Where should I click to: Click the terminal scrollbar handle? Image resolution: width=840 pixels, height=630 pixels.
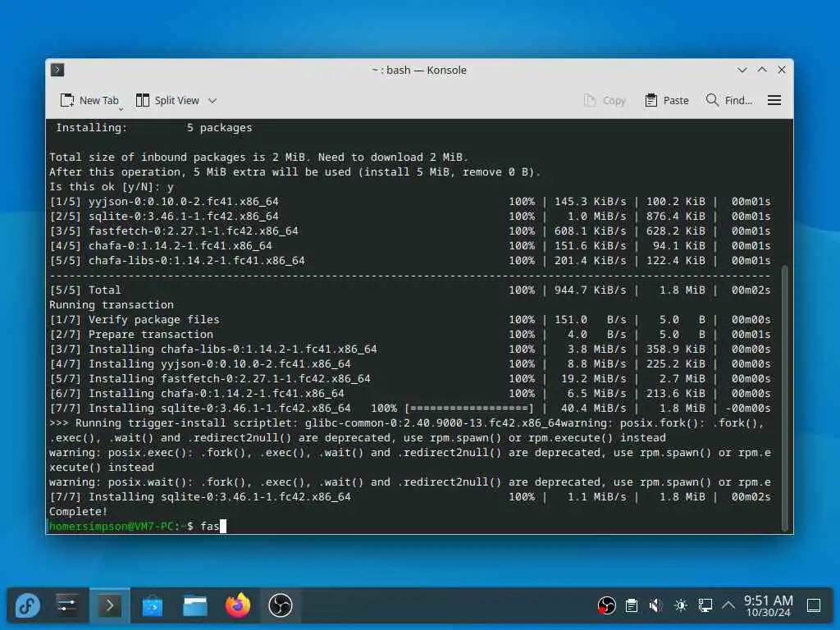pyautogui.click(x=785, y=397)
